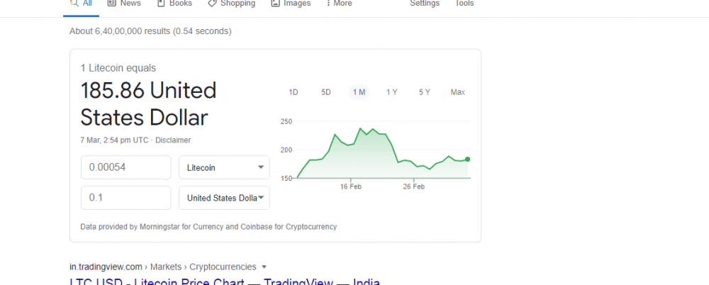709x285 pixels.
Task: Open the search Tools menu
Action: [464, 4]
